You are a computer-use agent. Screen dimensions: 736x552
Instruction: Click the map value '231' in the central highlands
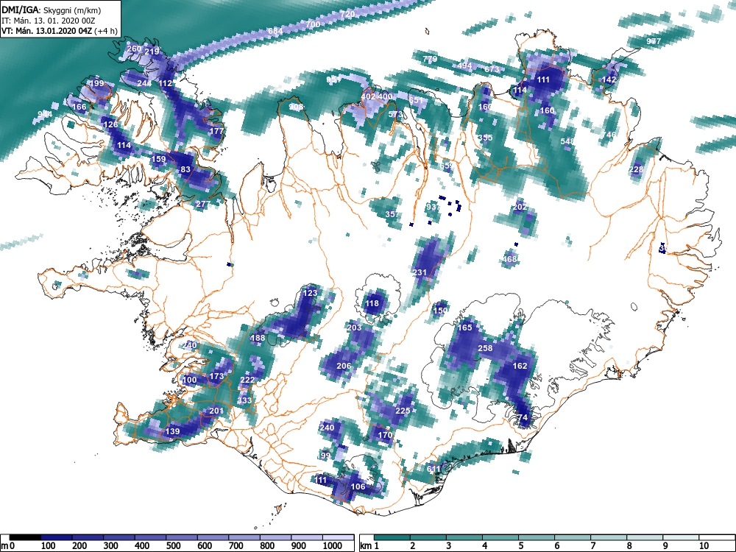pyautogui.click(x=420, y=272)
